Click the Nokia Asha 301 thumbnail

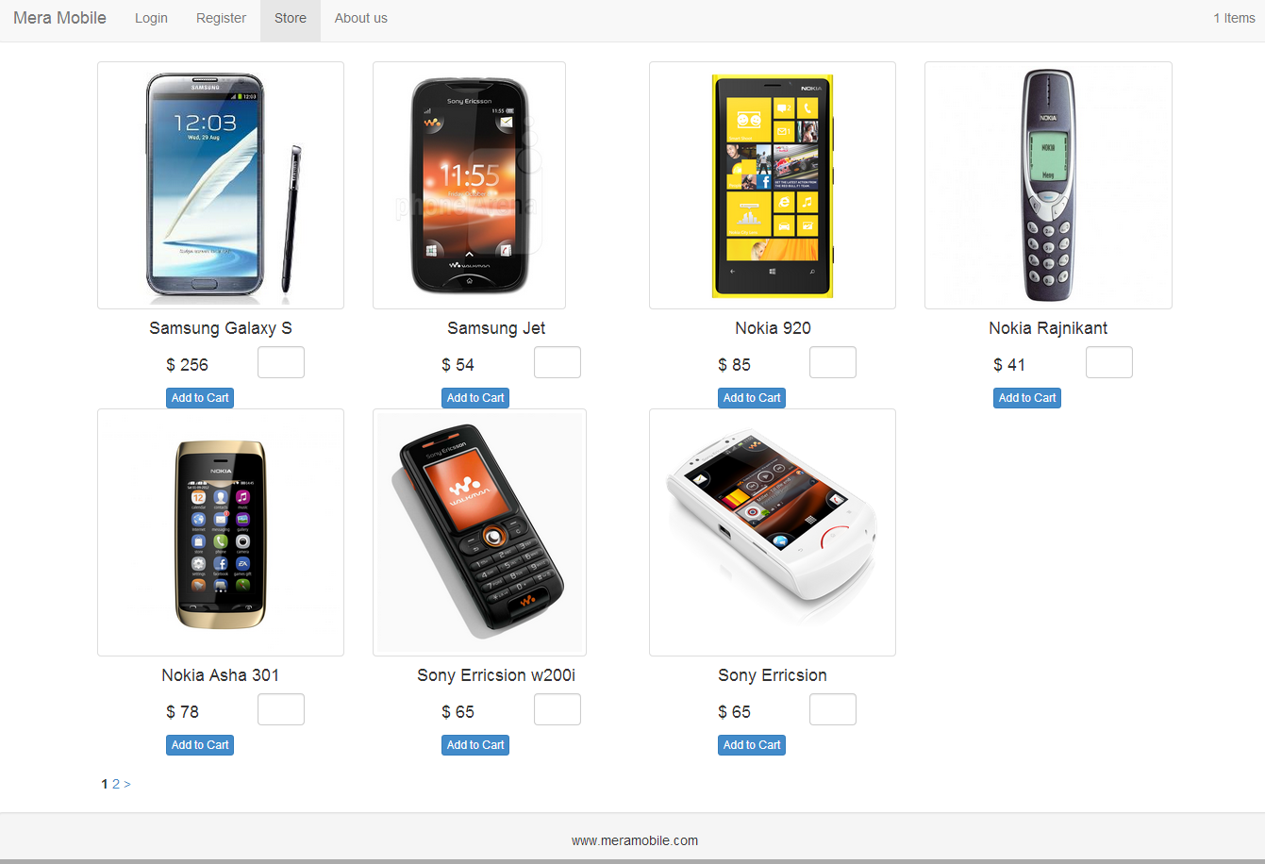tap(221, 532)
